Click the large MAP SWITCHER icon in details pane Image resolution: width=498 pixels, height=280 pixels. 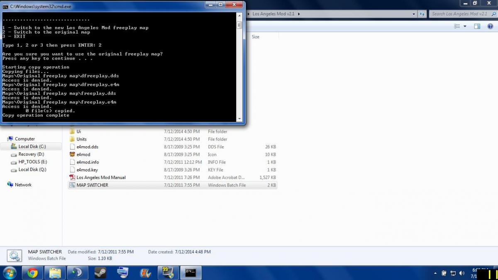click(15, 255)
